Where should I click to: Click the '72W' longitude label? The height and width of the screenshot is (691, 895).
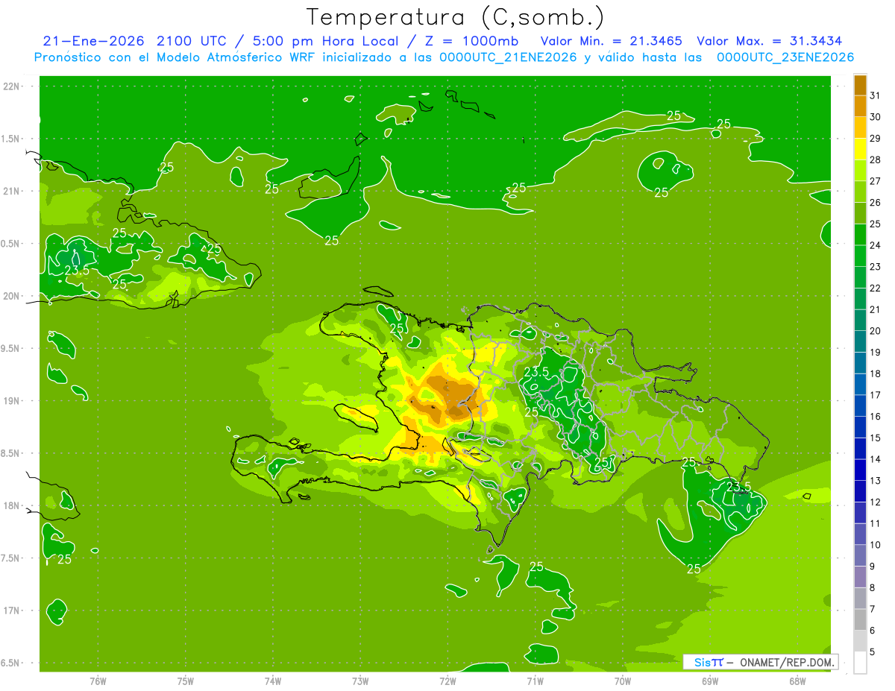click(x=447, y=681)
